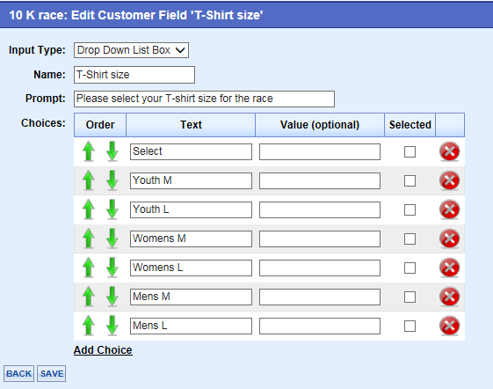Focus the Name field with T-Shirt size
493x389 pixels.
(x=134, y=75)
